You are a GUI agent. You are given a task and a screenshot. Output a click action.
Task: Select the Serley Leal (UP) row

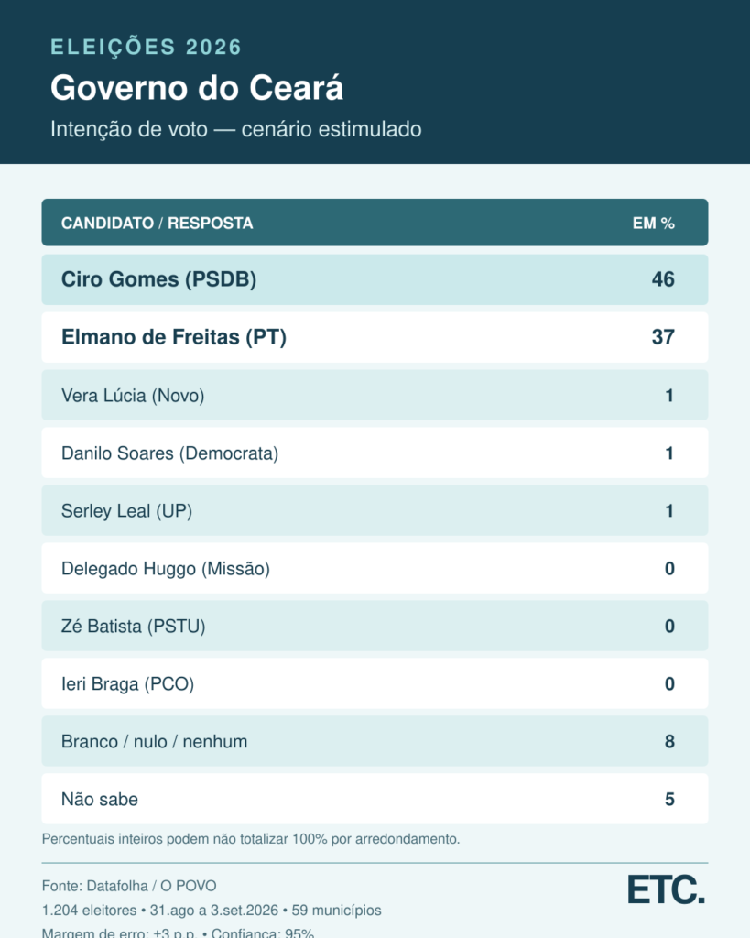click(375, 510)
